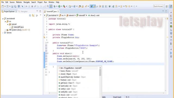Click the Previous Annotation arrow icon
Viewport: 174px width, 98px height.
(x=121, y=6)
